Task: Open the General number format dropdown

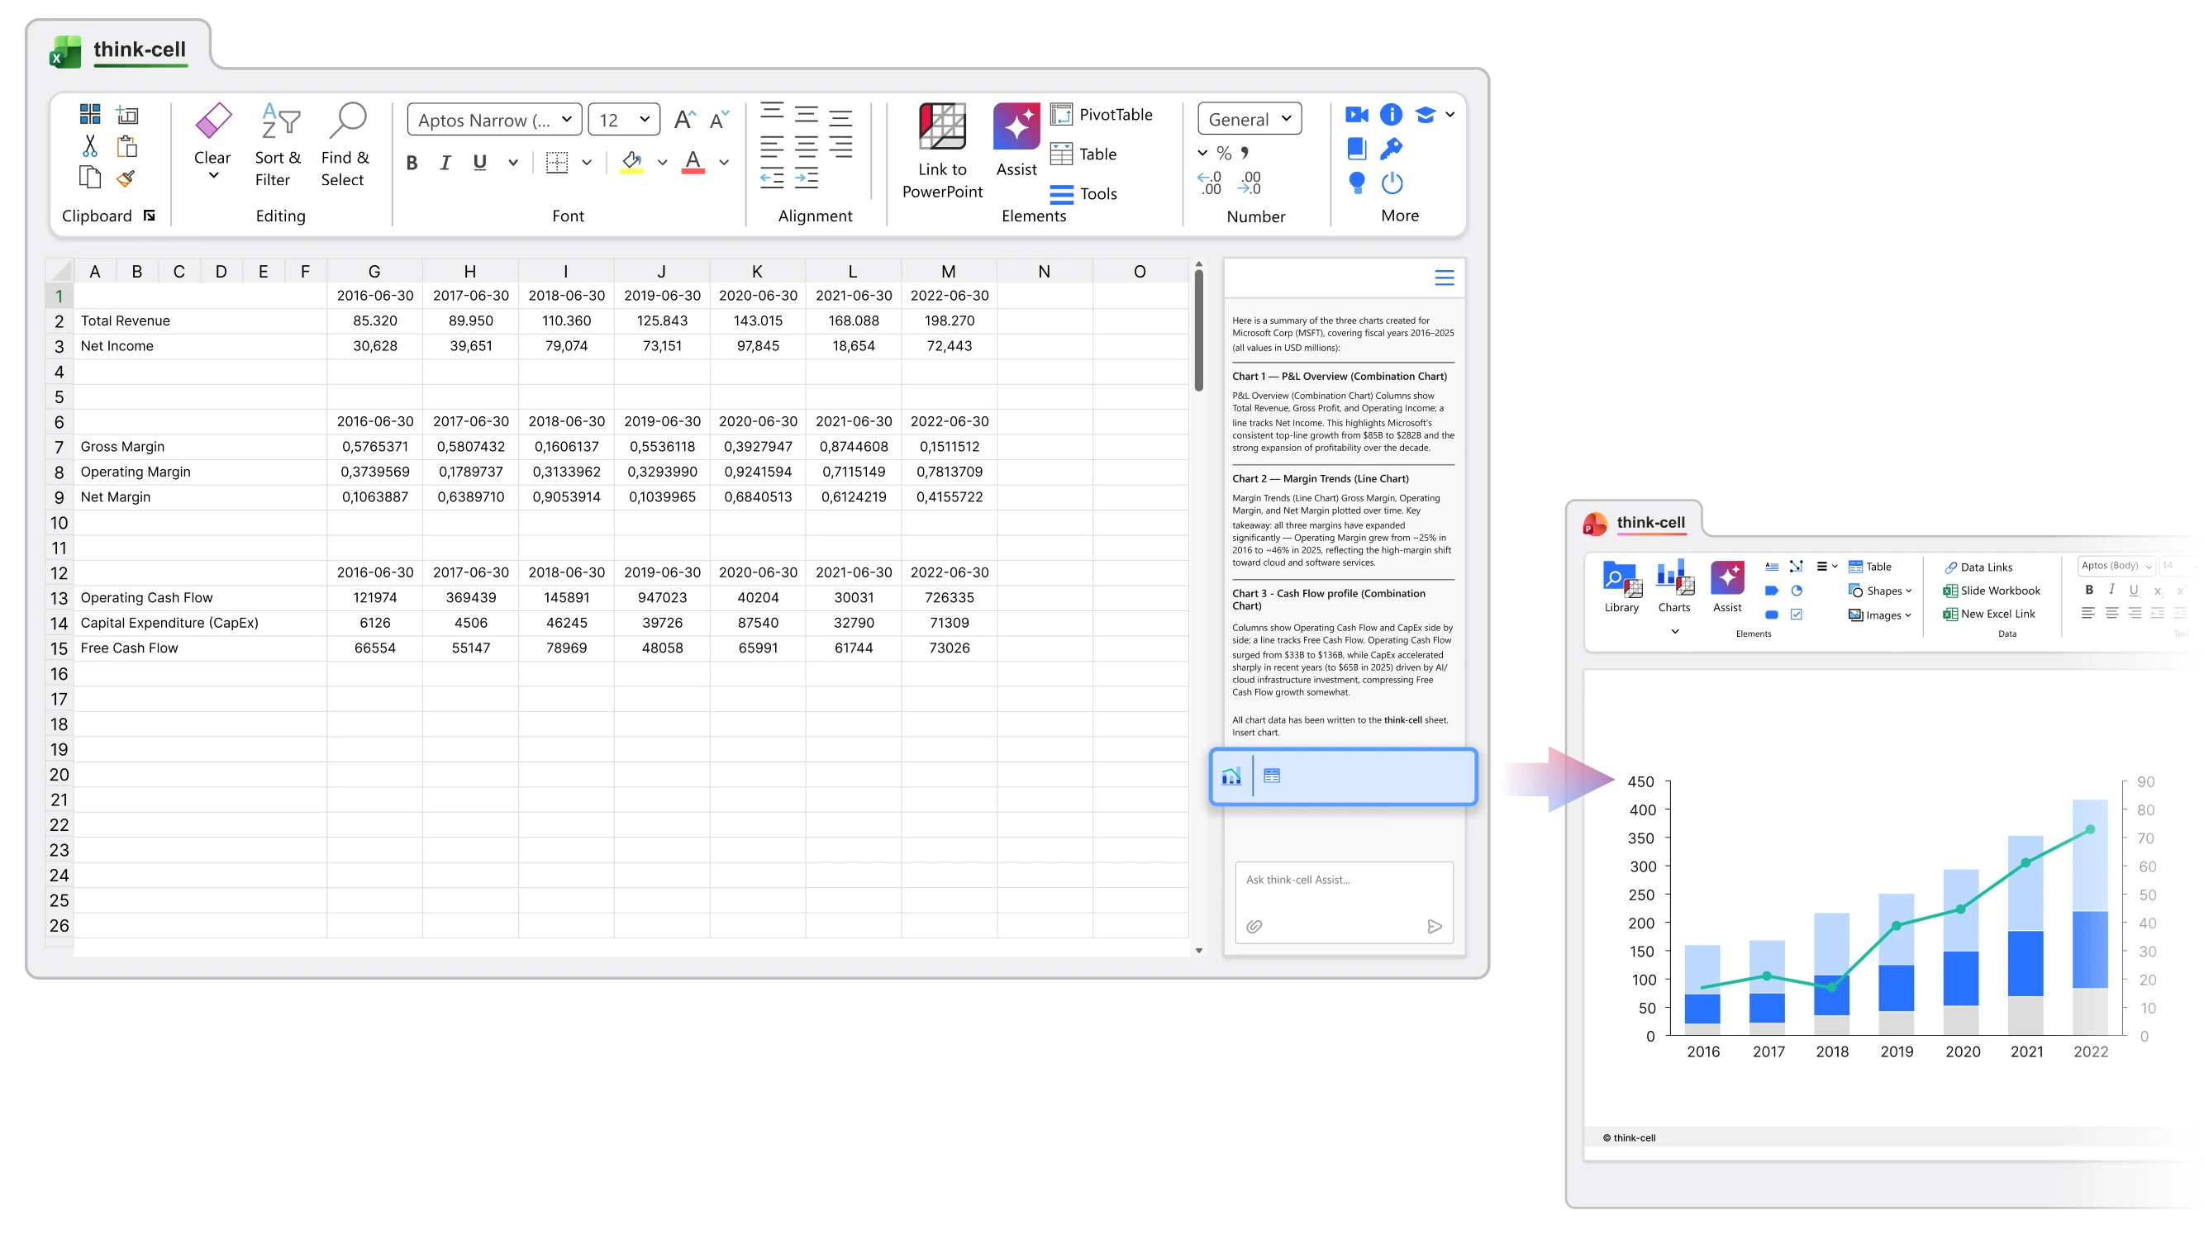Action: coord(1250,119)
